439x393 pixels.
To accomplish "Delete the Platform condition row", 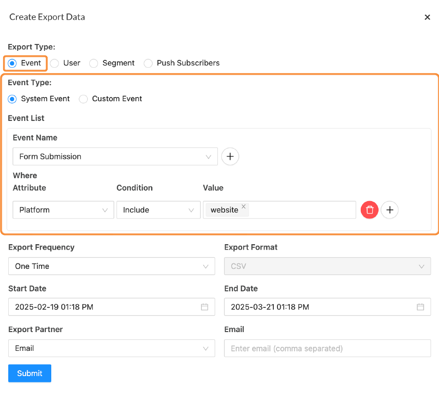I will [369, 210].
